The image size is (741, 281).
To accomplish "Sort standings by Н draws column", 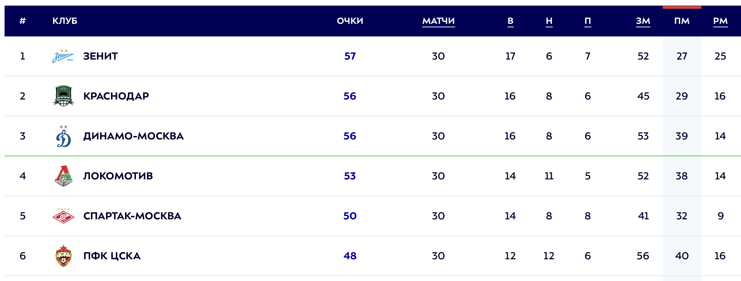I will point(549,21).
